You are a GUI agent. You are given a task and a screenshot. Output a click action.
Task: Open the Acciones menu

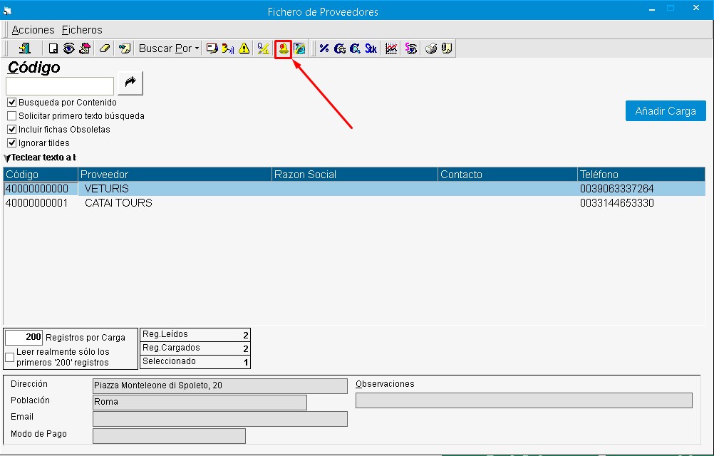(33, 30)
